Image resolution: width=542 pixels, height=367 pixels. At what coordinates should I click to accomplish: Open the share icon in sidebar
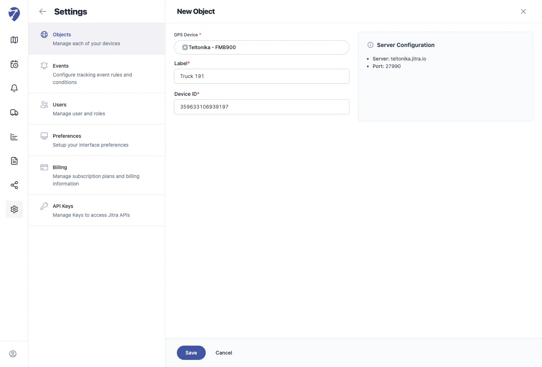(14, 185)
